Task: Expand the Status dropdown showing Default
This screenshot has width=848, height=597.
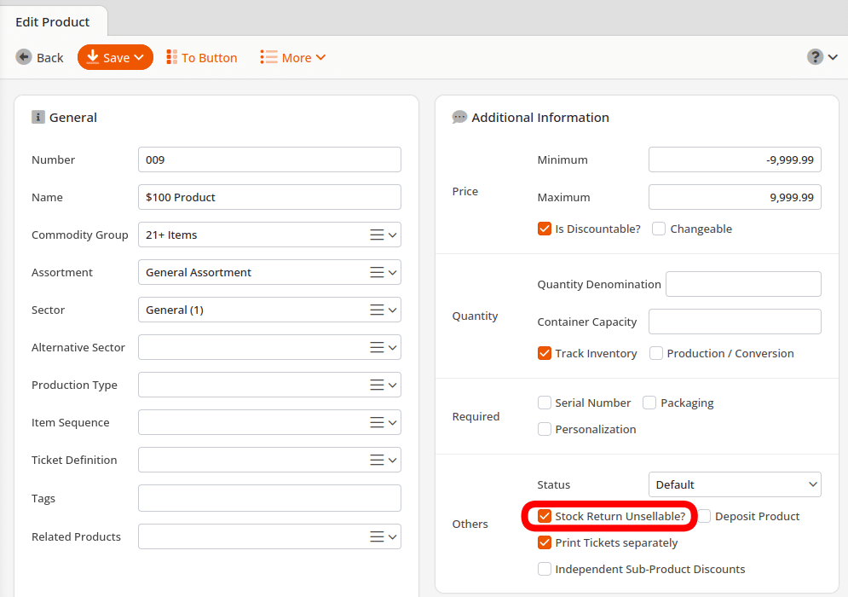Action: tap(734, 484)
